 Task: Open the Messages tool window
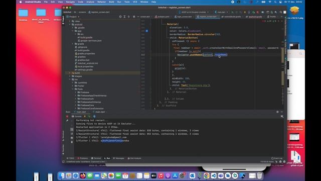(x=119, y=158)
